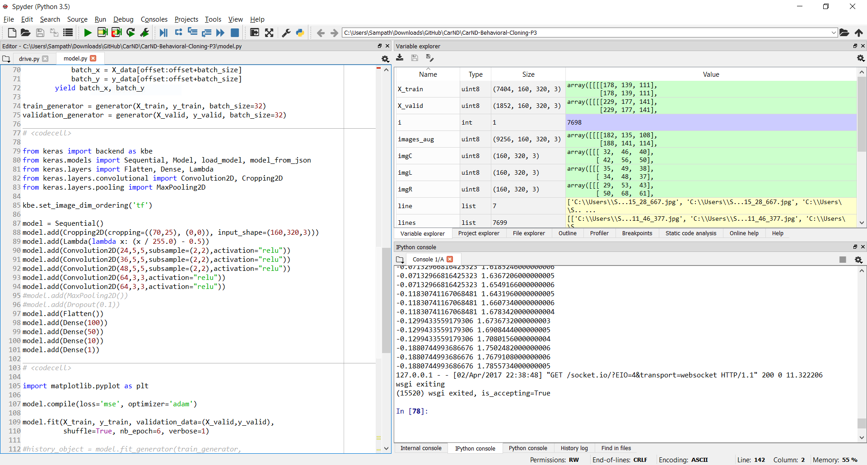Open IPython console options gear menu

(x=859, y=260)
